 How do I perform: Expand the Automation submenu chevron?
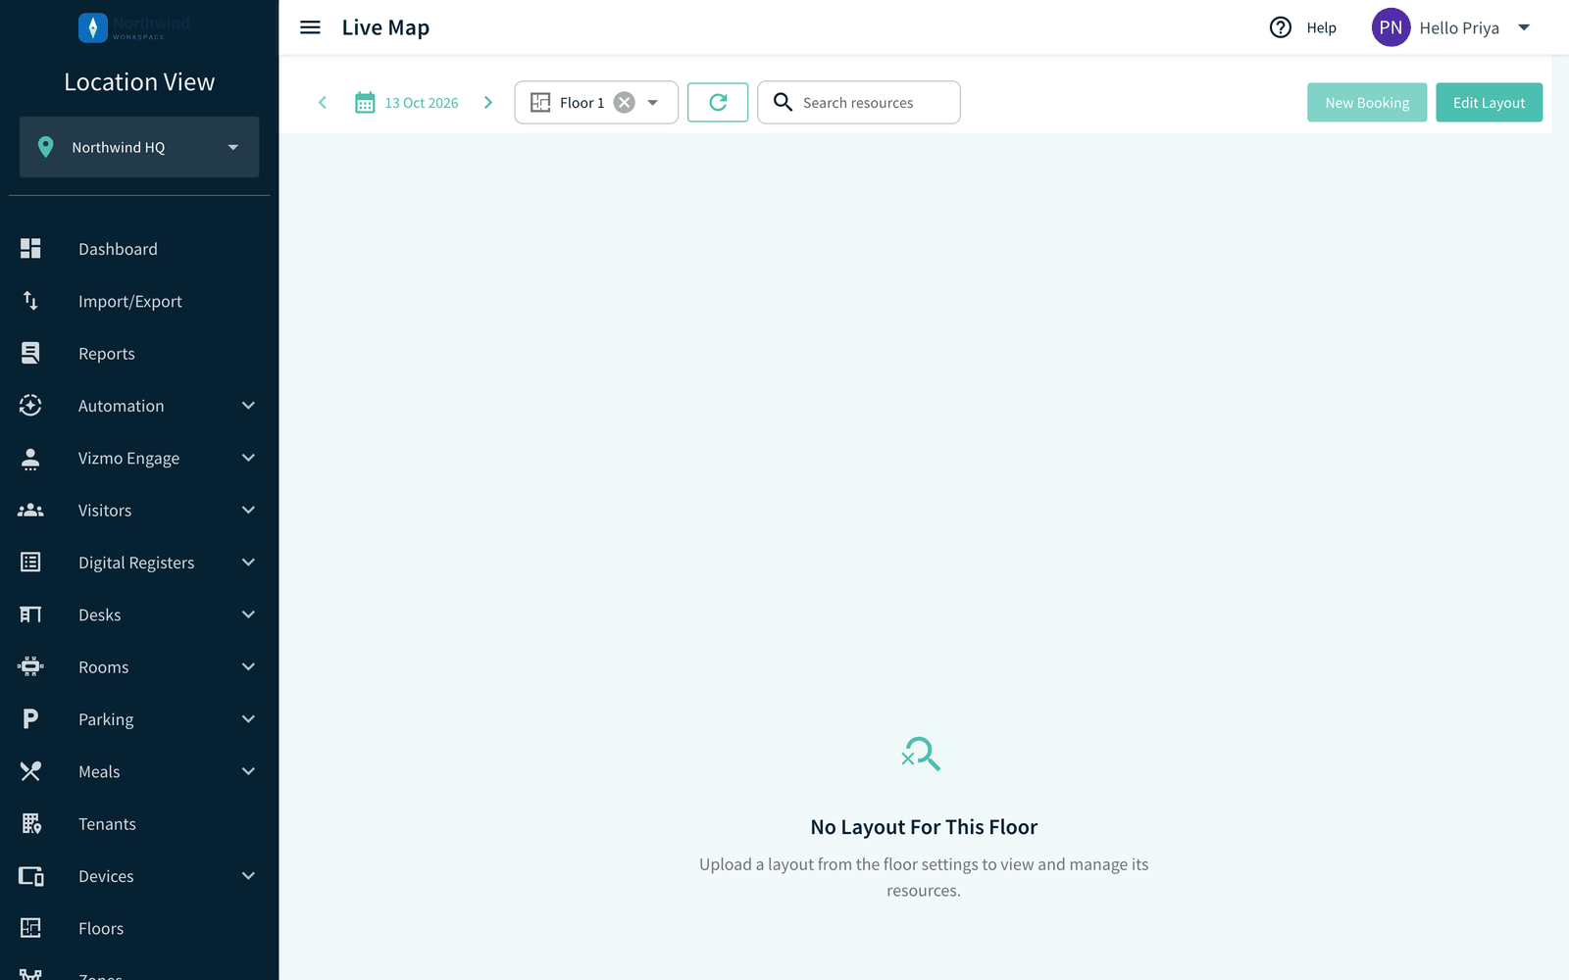click(248, 406)
